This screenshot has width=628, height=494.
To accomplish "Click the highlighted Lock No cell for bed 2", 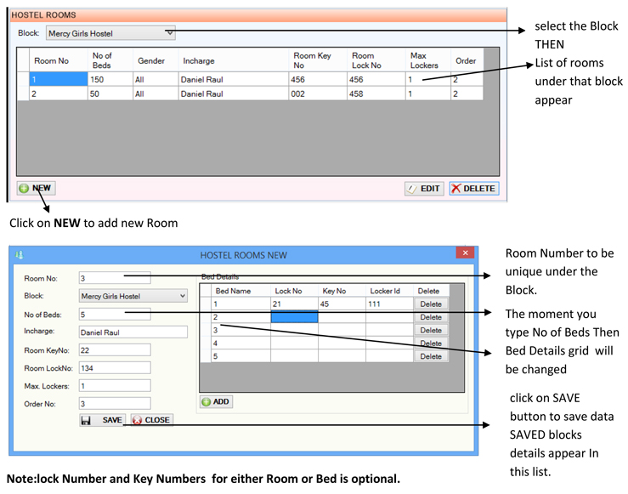I will click(x=294, y=317).
